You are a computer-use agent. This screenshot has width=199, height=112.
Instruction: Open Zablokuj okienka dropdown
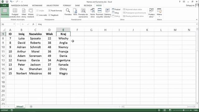point(108,13)
